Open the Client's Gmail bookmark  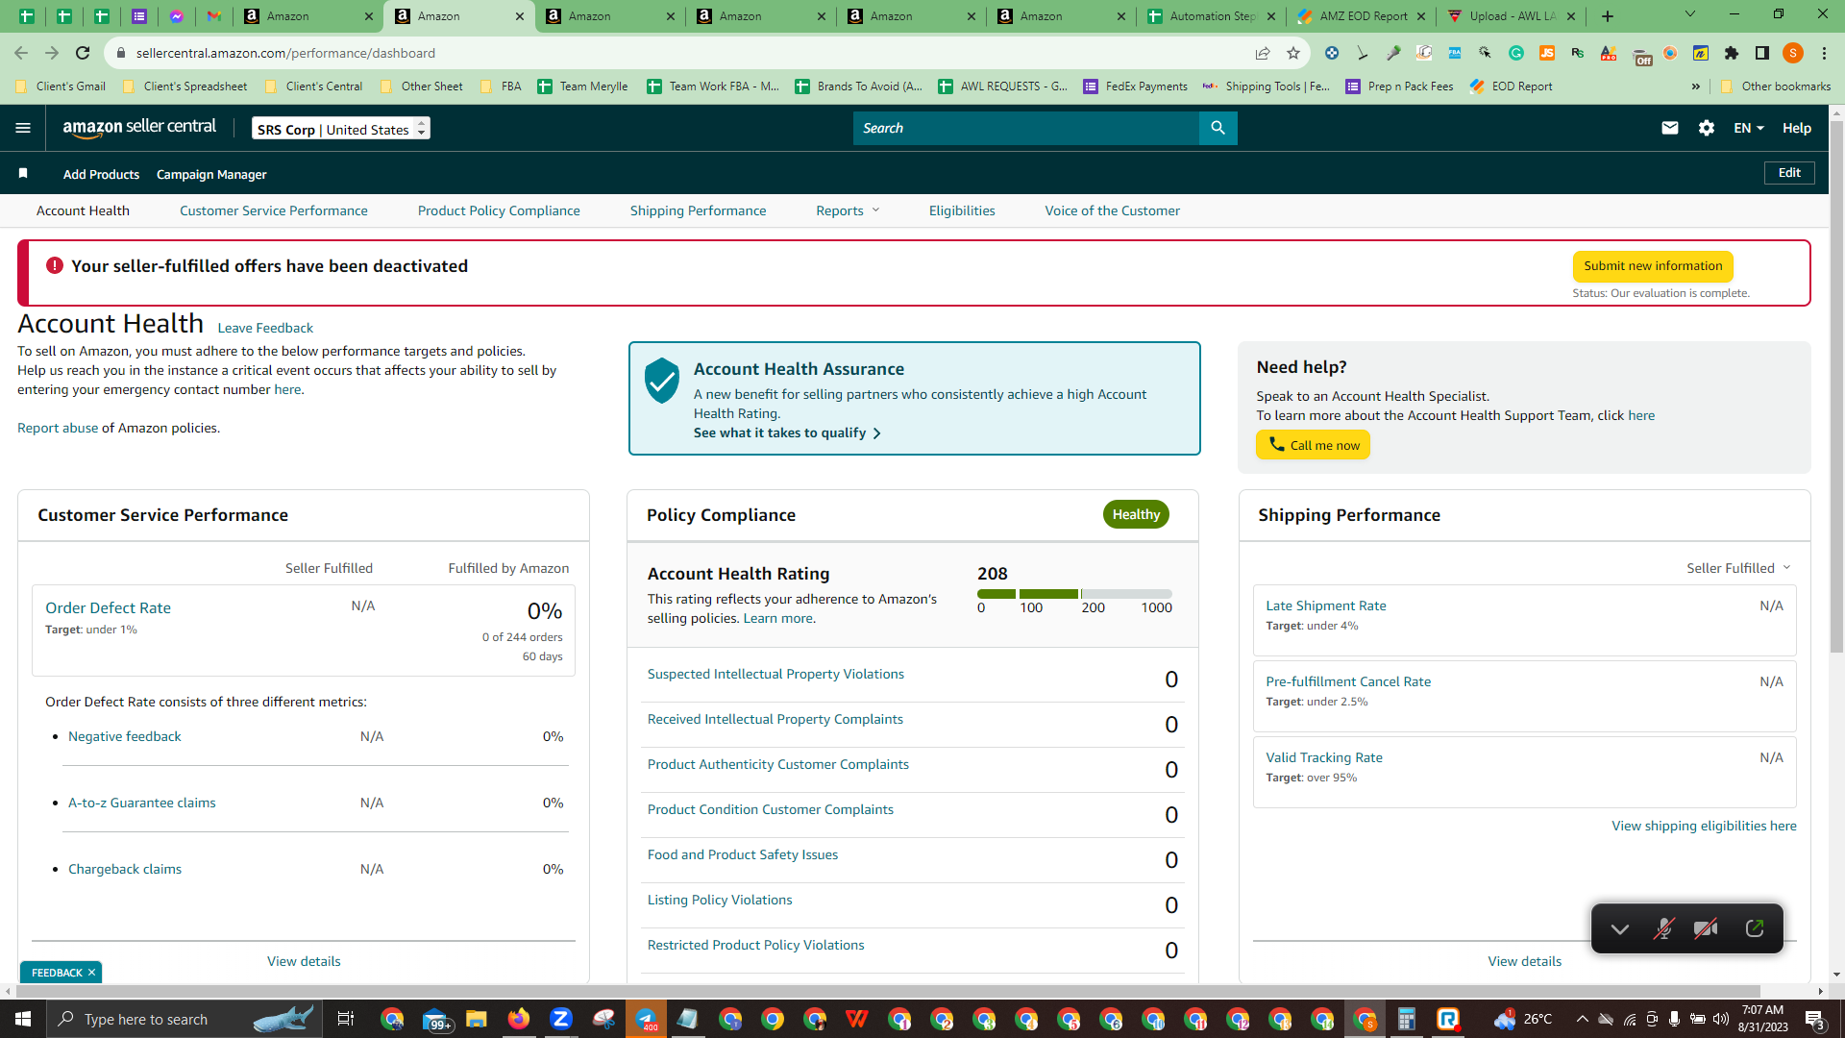[x=61, y=86]
